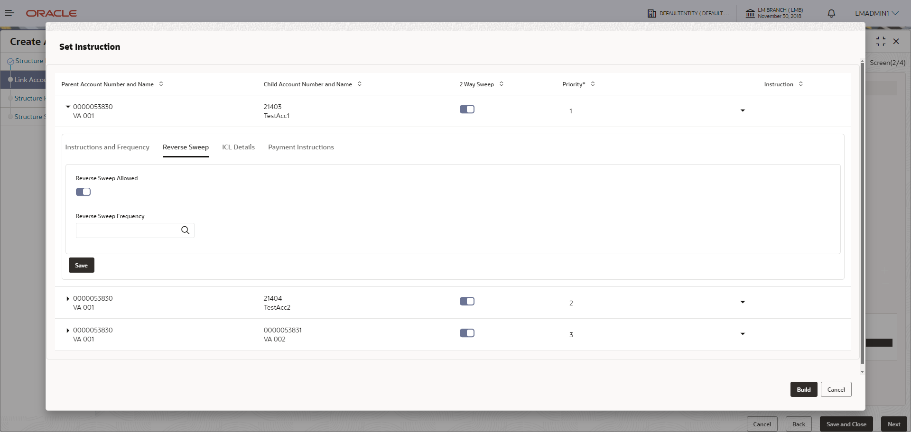Click Next in the background wizard
The image size is (911, 432).
click(x=894, y=424)
